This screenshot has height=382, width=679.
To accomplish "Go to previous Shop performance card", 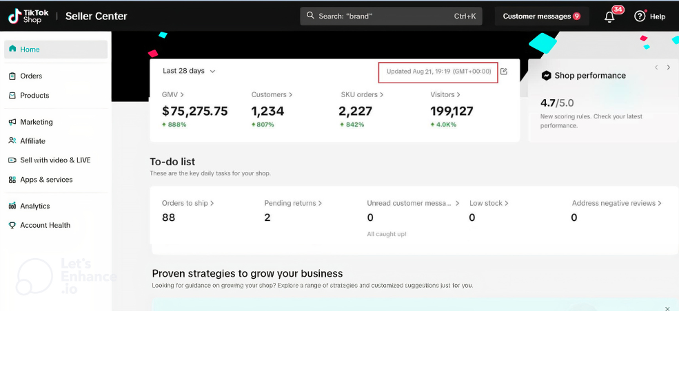I will (656, 67).
